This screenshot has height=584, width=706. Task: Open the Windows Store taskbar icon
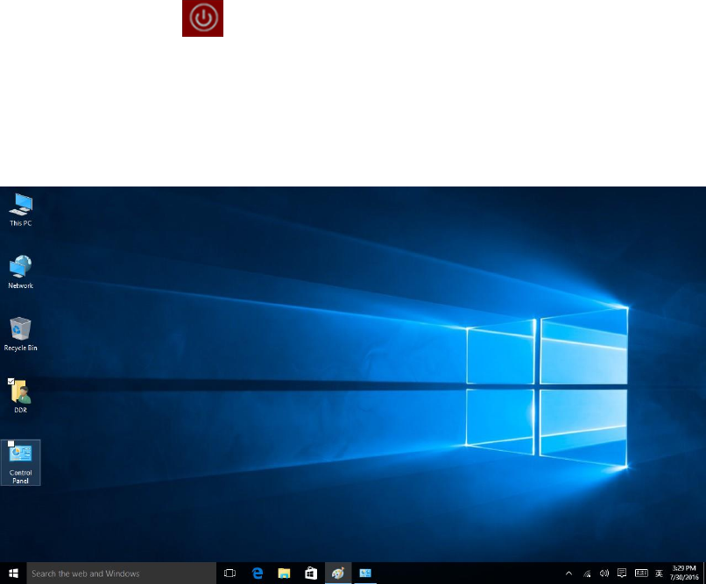(311, 573)
